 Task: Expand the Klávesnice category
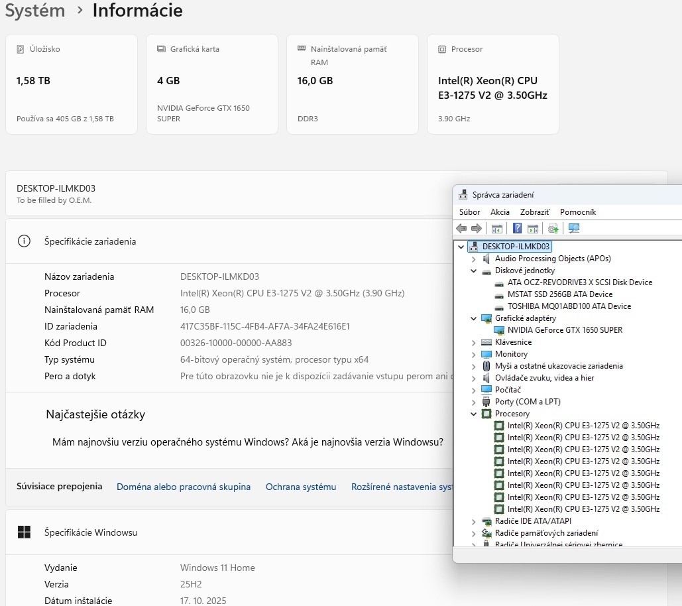(474, 342)
